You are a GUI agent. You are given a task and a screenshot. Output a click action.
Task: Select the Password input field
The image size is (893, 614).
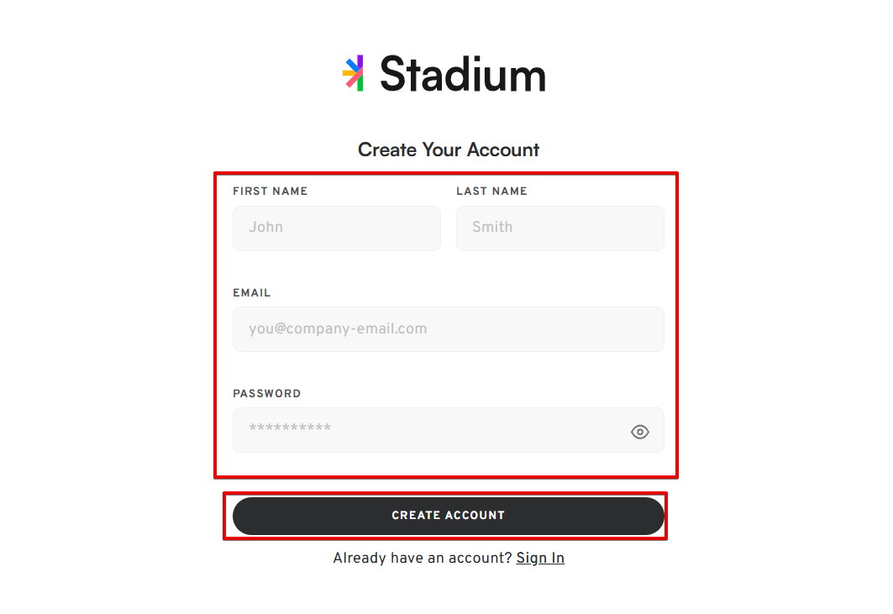(x=449, y=430)
